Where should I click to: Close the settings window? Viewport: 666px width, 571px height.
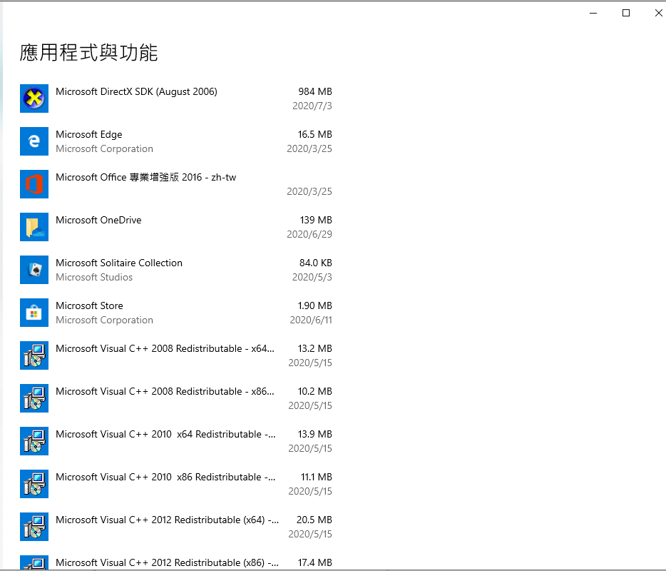(x=658, y=13)
